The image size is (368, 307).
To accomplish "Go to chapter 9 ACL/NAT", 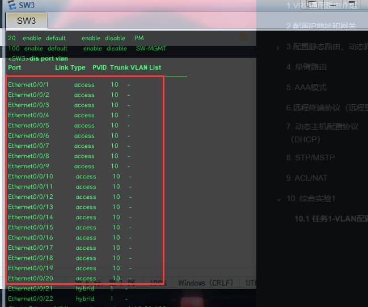I will [x=311, y=178].
